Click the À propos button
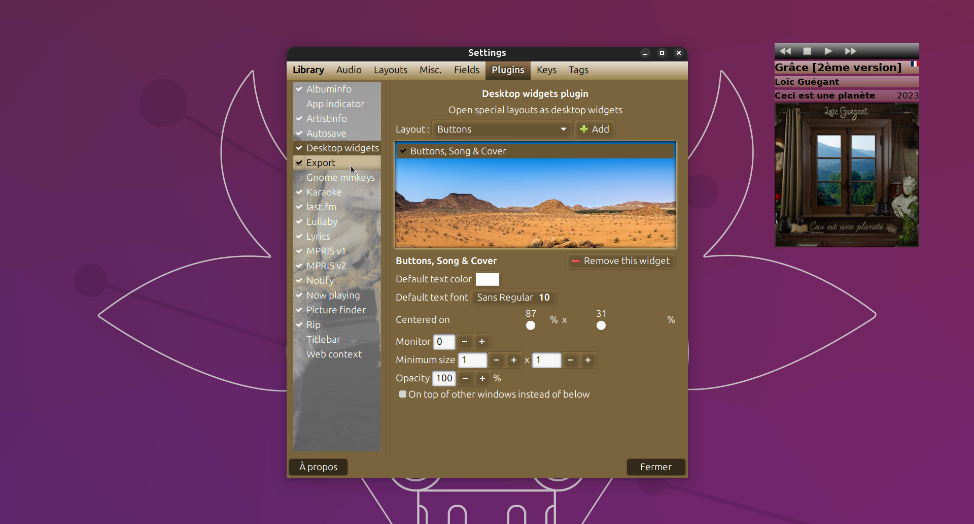Image resolution: width=974 pixels, height=524 pixels. [x=319, y=467]
